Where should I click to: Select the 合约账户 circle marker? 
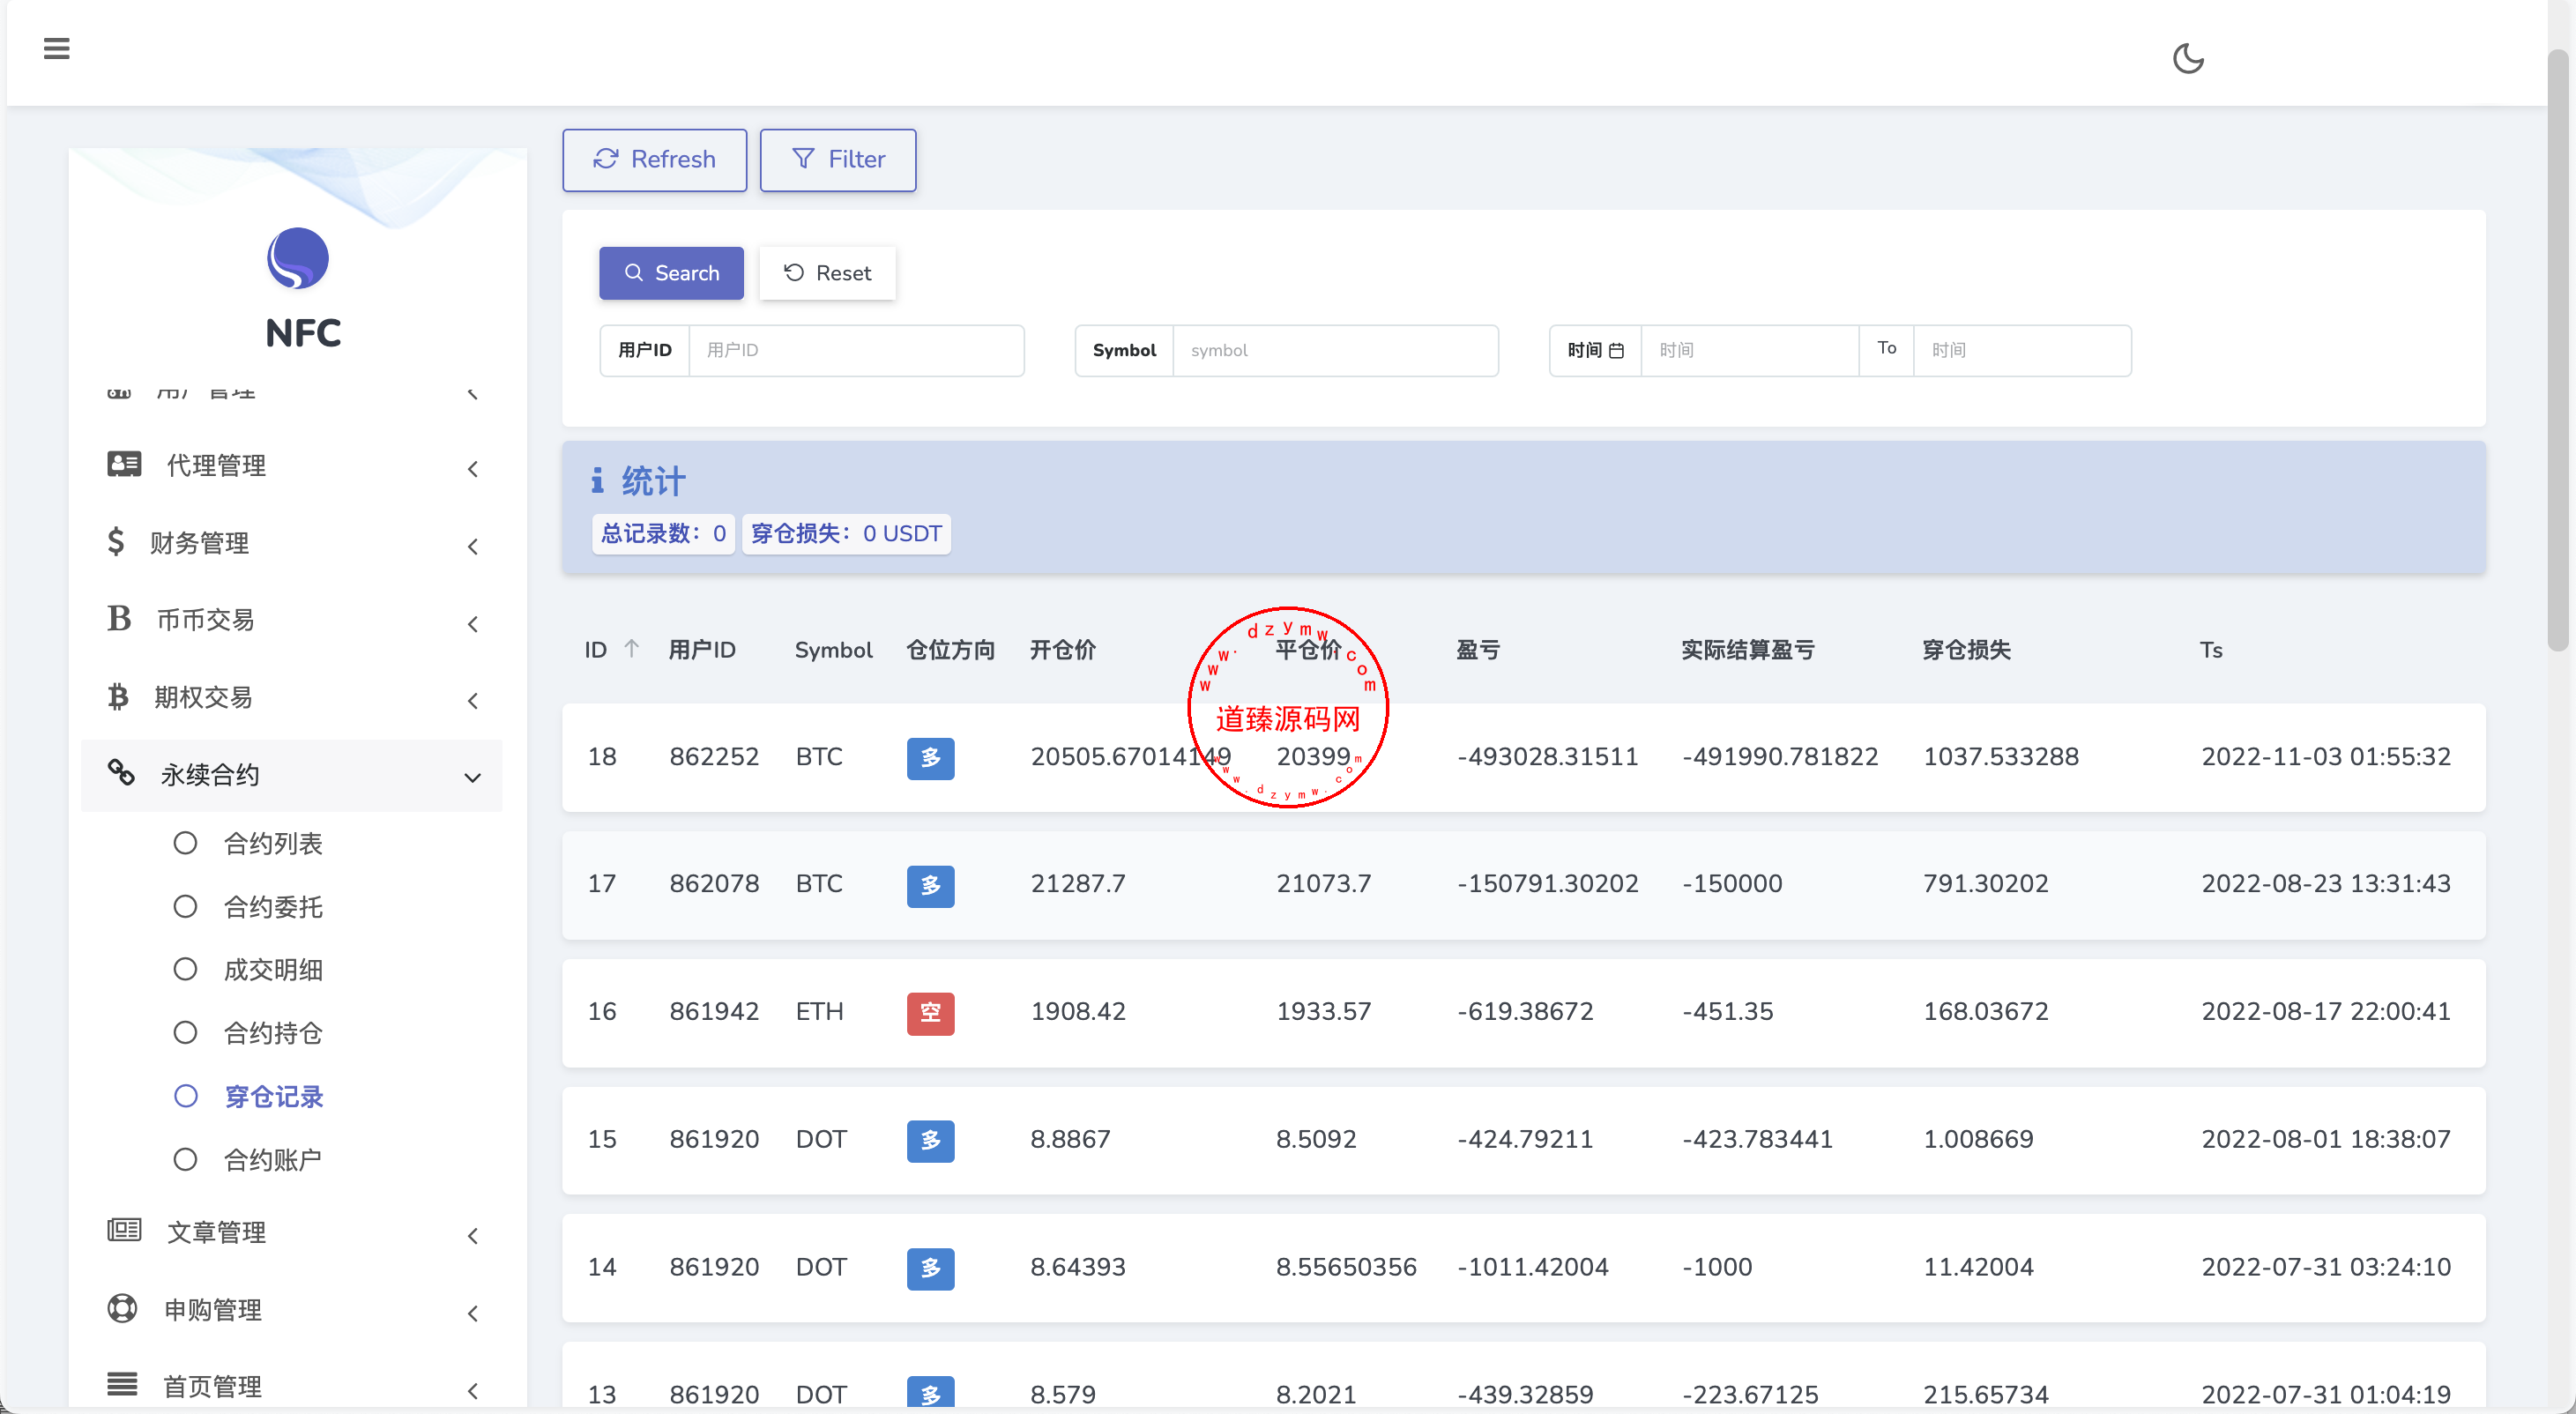(x=185, y=1159)
